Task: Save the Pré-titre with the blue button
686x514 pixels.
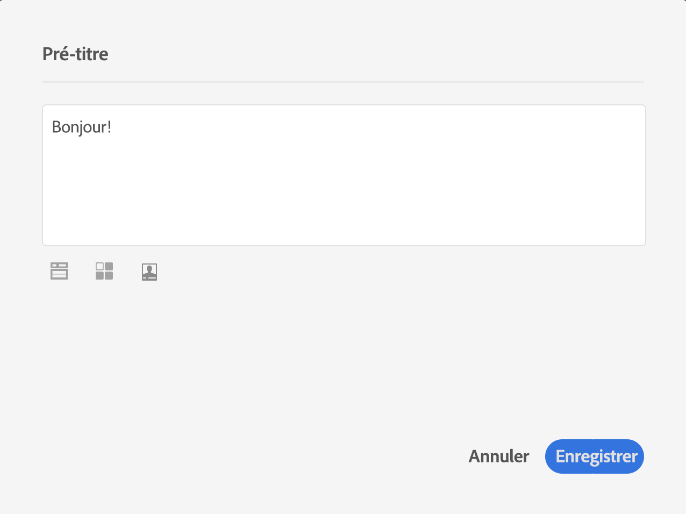Action: 594,456
